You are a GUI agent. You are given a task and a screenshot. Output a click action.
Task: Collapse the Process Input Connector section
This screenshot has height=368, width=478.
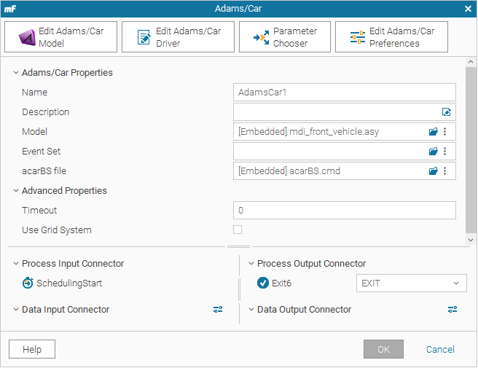click(x=16, y=263)
